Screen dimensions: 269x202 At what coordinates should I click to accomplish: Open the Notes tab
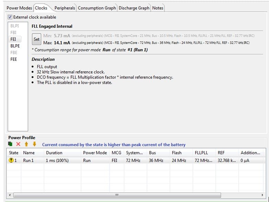pyautogui.click(x=158, y=8)
